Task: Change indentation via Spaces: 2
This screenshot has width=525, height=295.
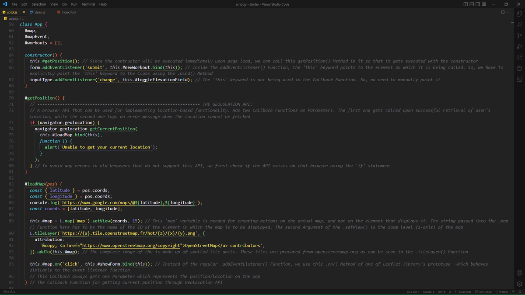Action: pyautogui.click(x=429, y=292)
